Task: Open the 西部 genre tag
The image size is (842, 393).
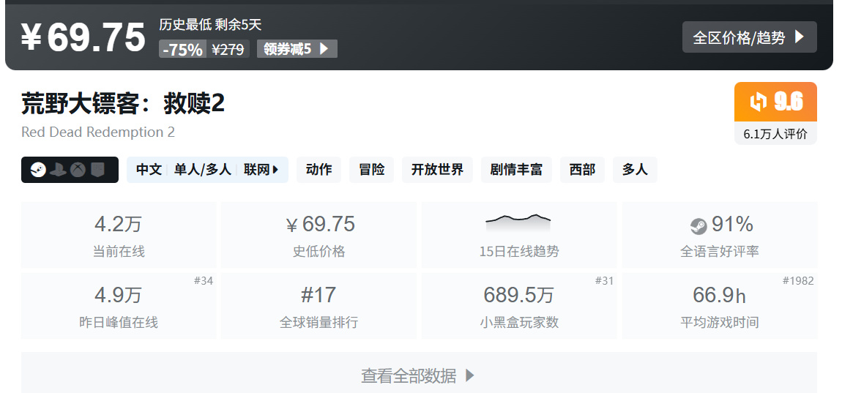Action: tap(582, 170)
